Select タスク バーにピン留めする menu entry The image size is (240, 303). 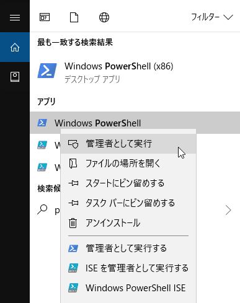(128, 203)
